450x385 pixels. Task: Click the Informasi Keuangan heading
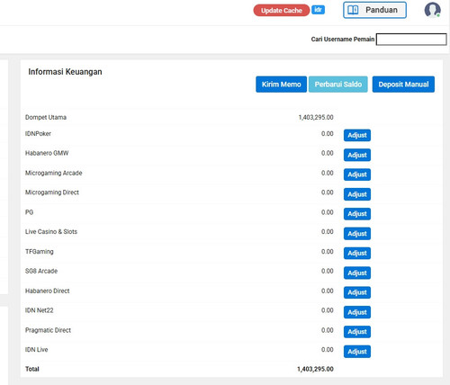pos(65,72)
